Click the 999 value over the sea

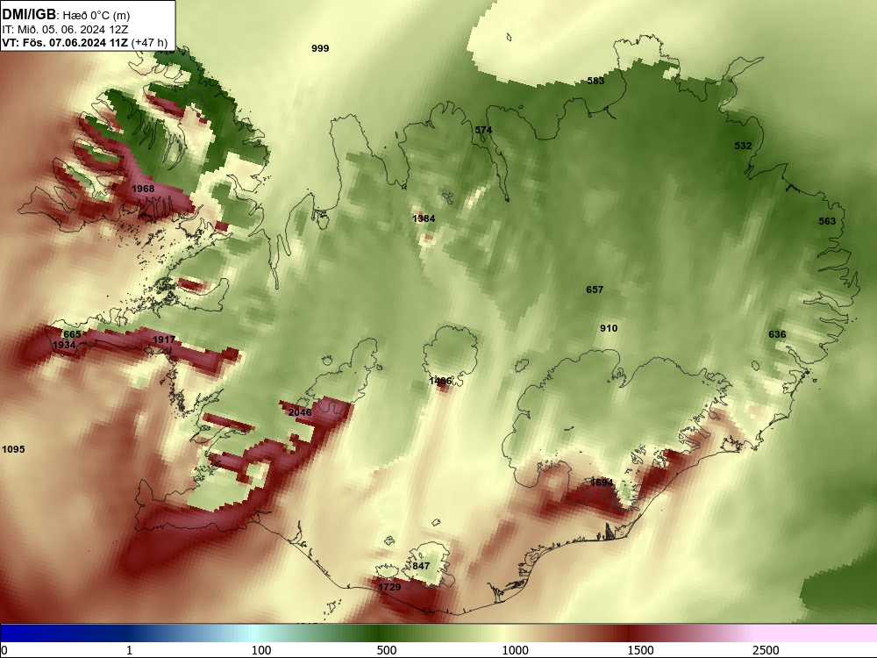320,48
